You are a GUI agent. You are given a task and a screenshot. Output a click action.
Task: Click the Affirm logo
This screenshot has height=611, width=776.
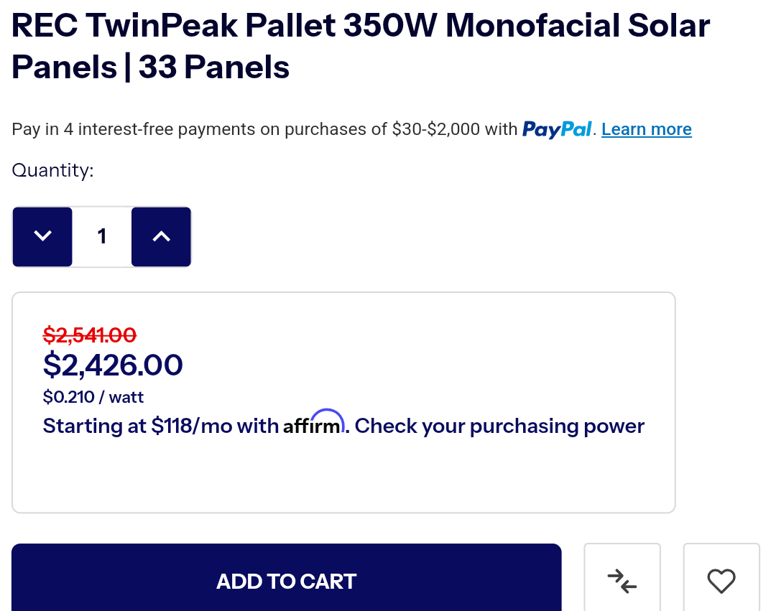click(x=314, y=424)
